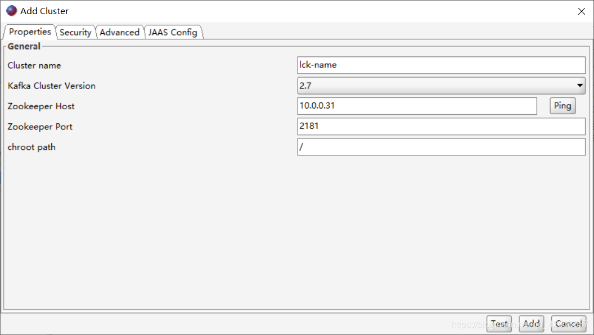This screenshot has width=594, height=335.
Task: Click the chroot path input field
Action: tap(442, 147)
